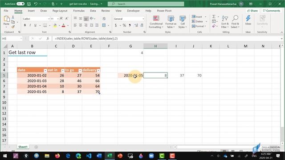Undo the last action

coord(36,4)
